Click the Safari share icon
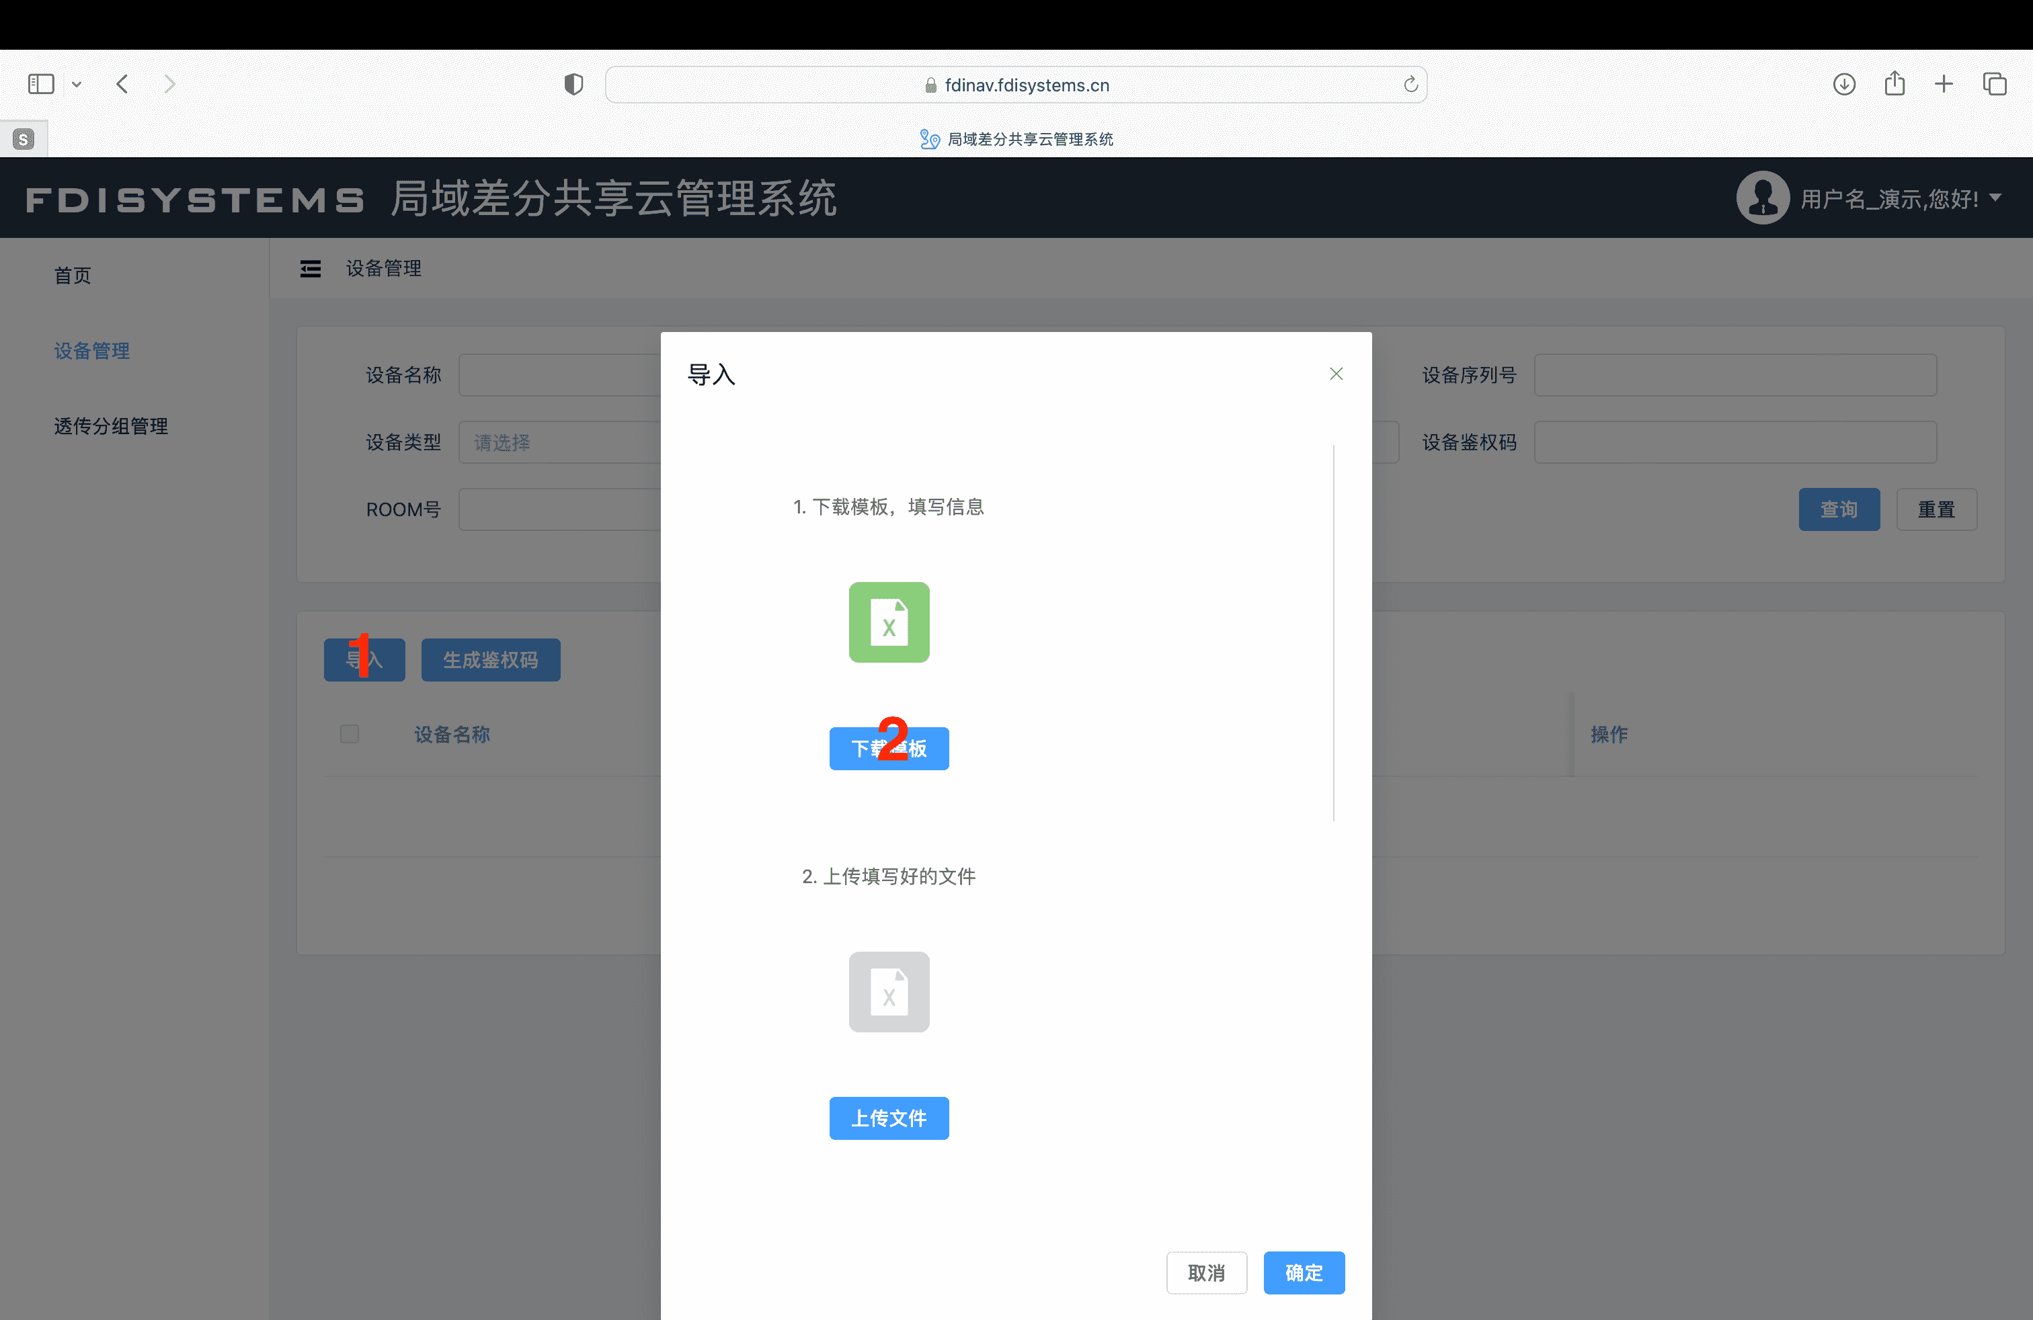The image size is (2033, 1320). 1894,83
